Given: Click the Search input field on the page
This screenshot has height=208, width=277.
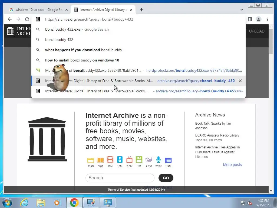Looking at the screenshot, I should point(120,178).
